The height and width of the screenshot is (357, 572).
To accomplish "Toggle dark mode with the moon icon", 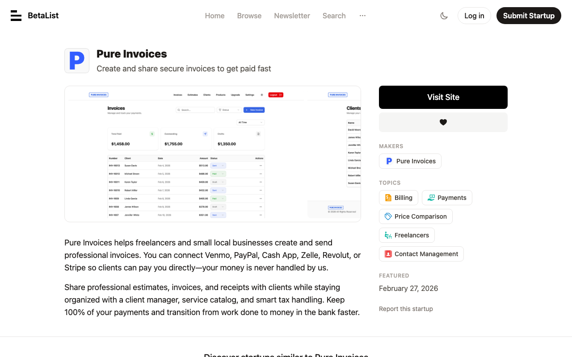I will pos(444,16).
